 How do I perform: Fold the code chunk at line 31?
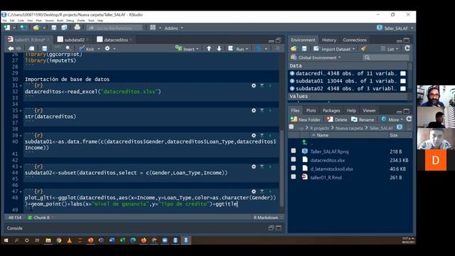click(21, 85)
